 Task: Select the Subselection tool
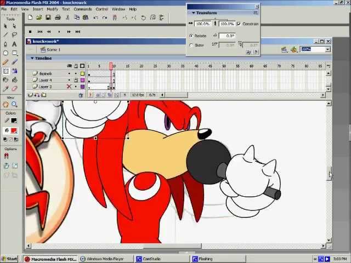click(x=14, y=26)
